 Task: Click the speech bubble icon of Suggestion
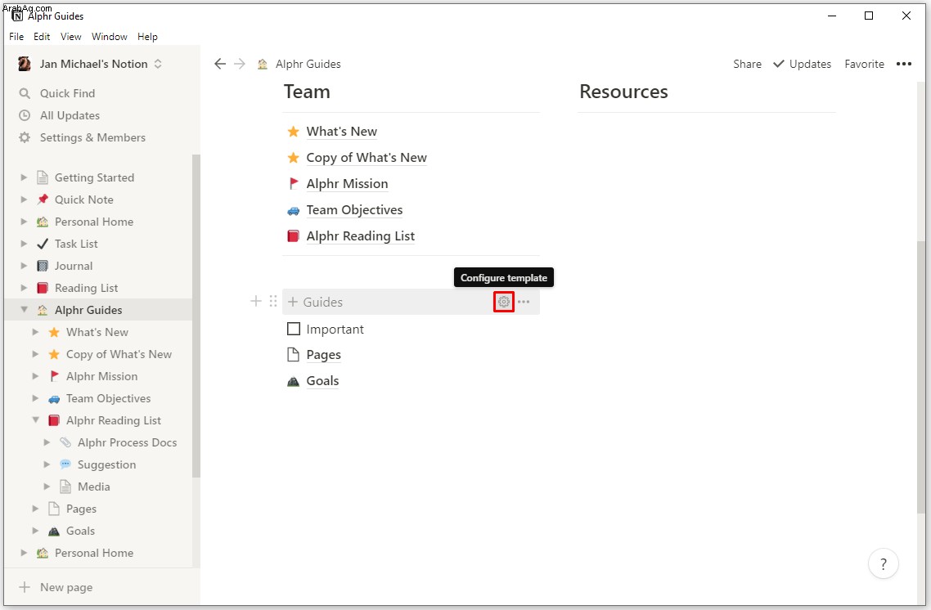[x=65, y=464]
